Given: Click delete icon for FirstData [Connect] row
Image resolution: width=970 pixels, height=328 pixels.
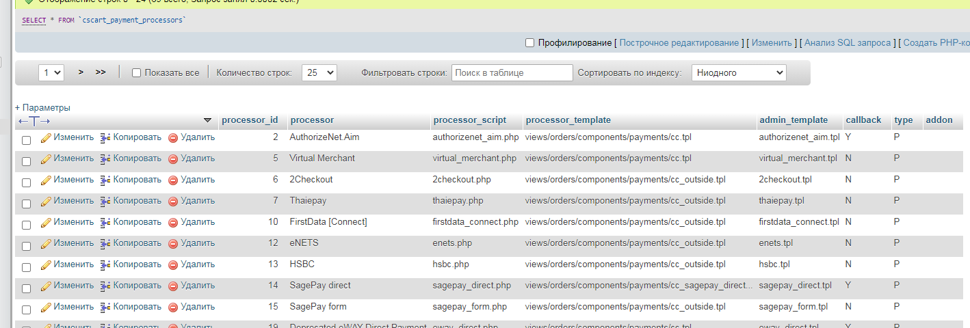Looking at the screenshot, I should coord(173,222).
